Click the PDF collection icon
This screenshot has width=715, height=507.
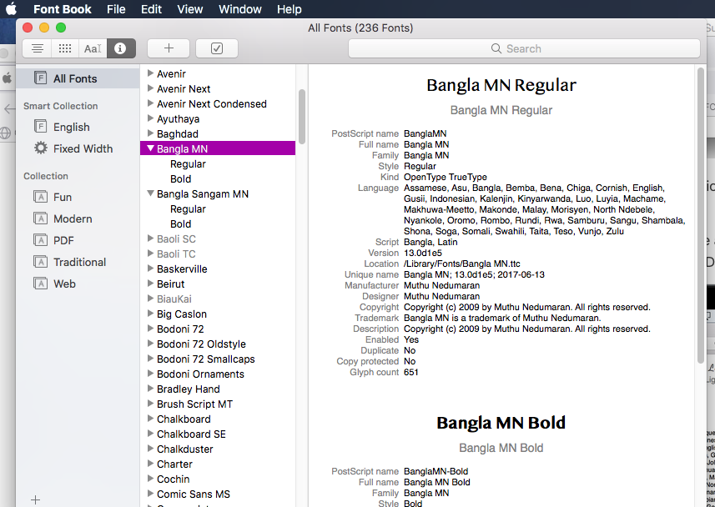[x=41, y=240]
